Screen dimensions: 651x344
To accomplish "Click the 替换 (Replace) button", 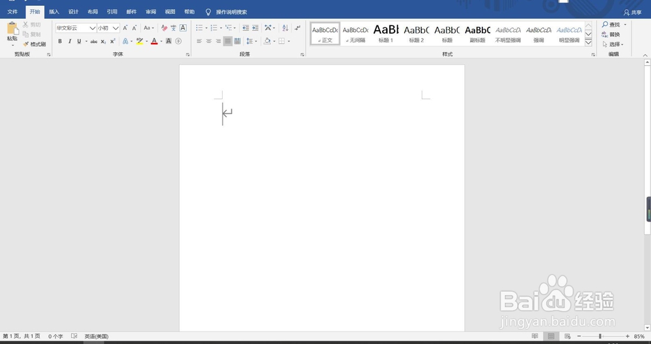I will point(611,35).
